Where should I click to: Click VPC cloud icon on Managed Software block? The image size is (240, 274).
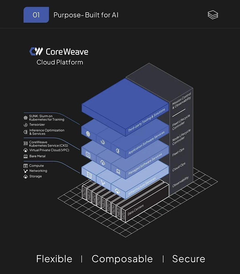(103, 163)
